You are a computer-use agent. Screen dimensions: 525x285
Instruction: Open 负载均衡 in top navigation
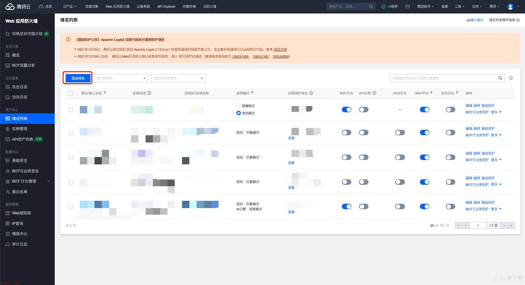pyautogui.click(x=92, y=7)
